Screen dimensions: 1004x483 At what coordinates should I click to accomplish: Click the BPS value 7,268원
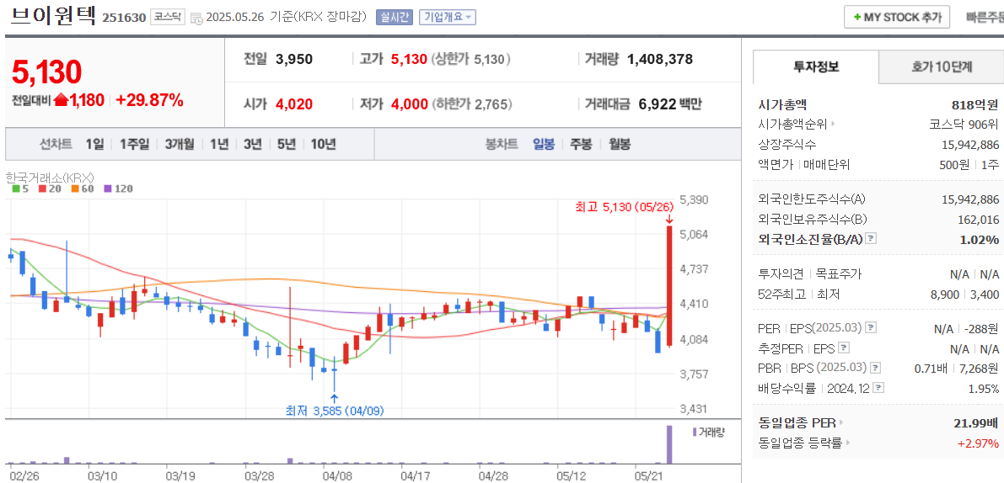[x=979, y=368]
